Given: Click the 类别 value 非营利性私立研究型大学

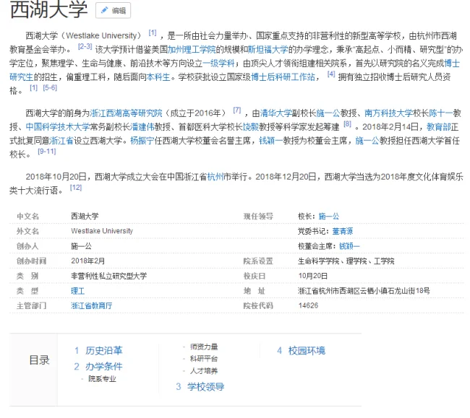Looking at the screenshot, I should coord(108,276).
